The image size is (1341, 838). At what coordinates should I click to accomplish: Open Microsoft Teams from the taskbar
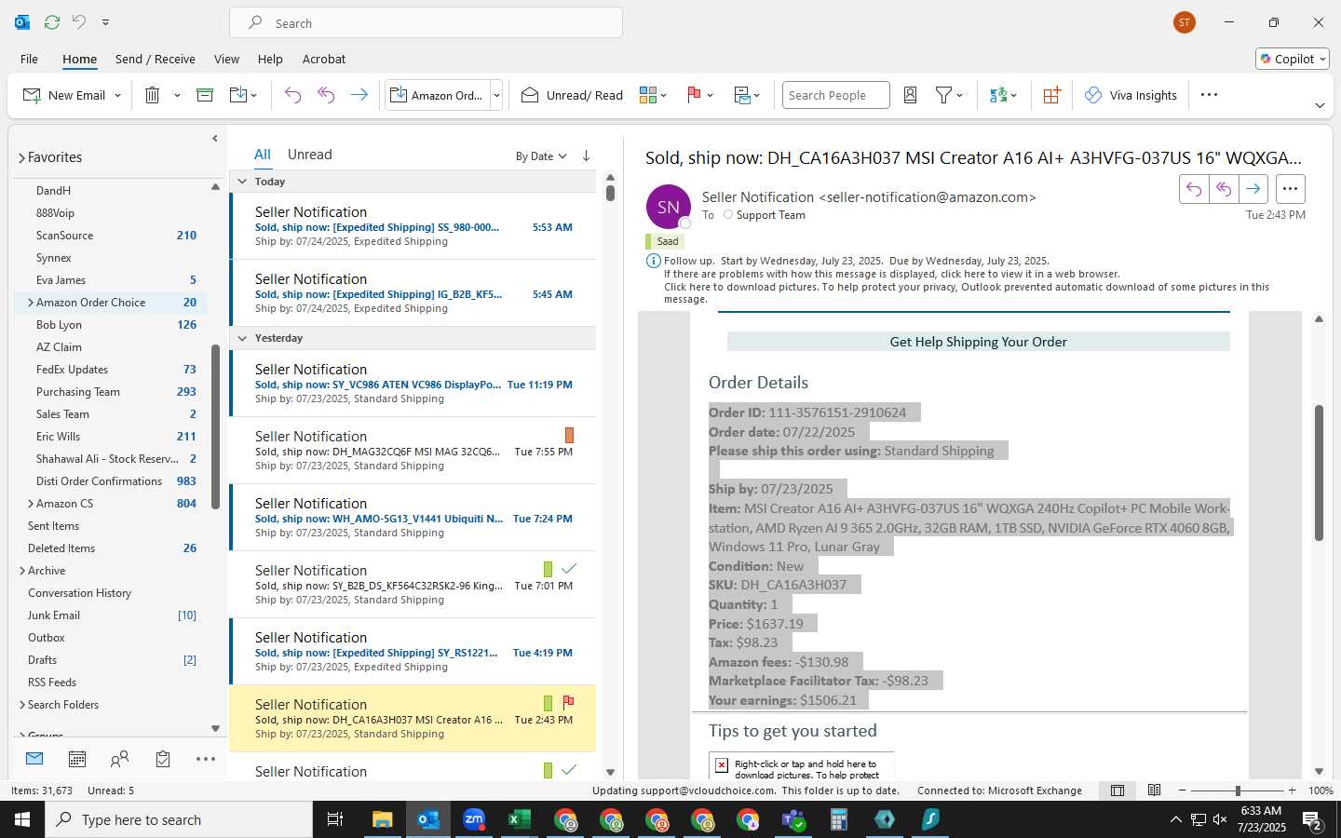point(793,819)
